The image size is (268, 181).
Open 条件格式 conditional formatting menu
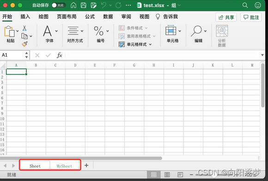point(133,28)
